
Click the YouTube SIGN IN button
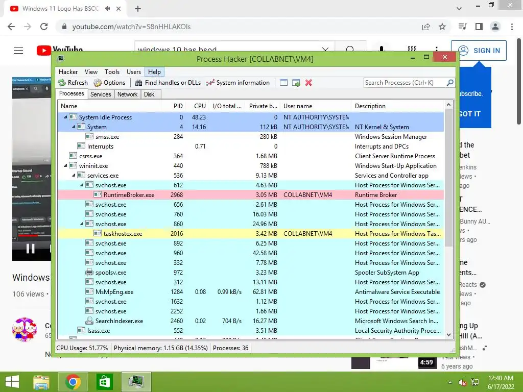pyautogui.click(x=479, y=51)
